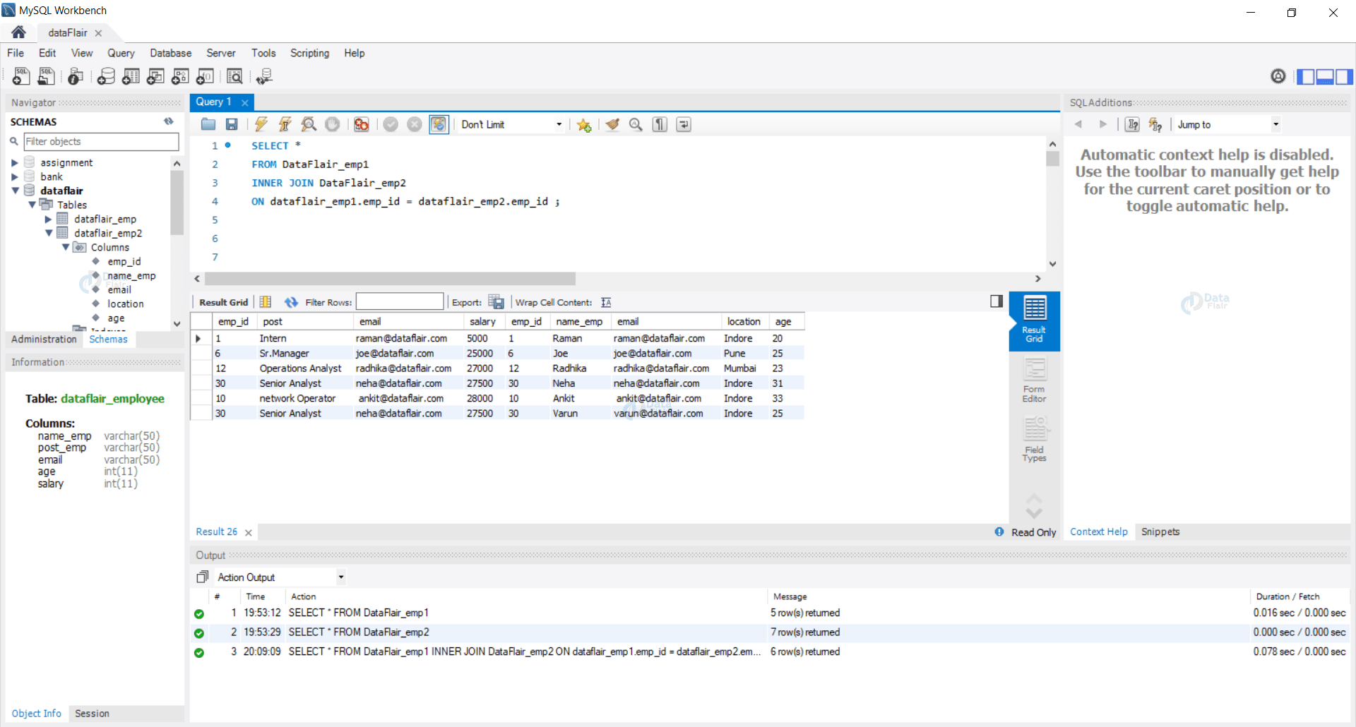
Task: Open the Don't Limit dropdown
Action: pos(557,124)
